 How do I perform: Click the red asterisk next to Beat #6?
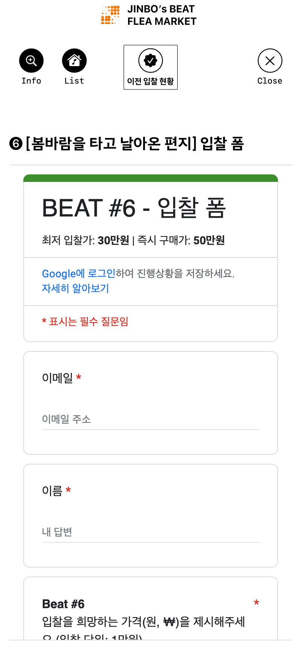[x=256, y=603]
